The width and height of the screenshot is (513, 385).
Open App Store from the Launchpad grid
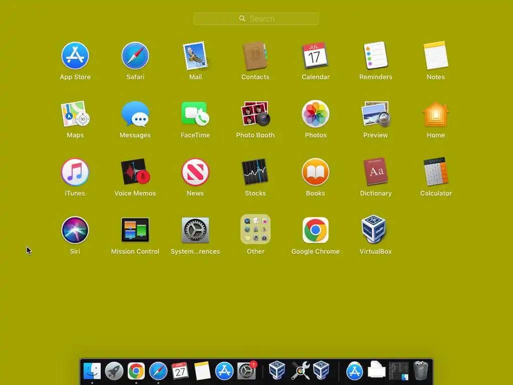(75, 56)
